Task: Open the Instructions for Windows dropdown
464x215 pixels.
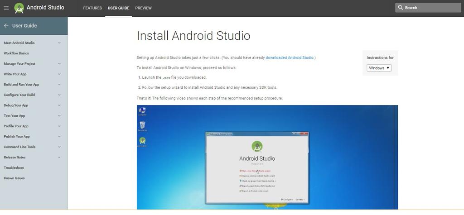Action: pos(379,68)
